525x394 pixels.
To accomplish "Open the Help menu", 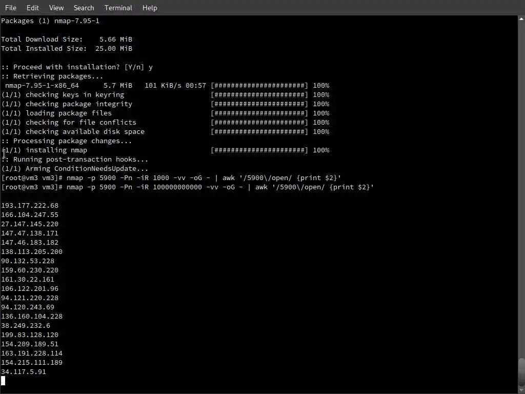I will 150,8.
